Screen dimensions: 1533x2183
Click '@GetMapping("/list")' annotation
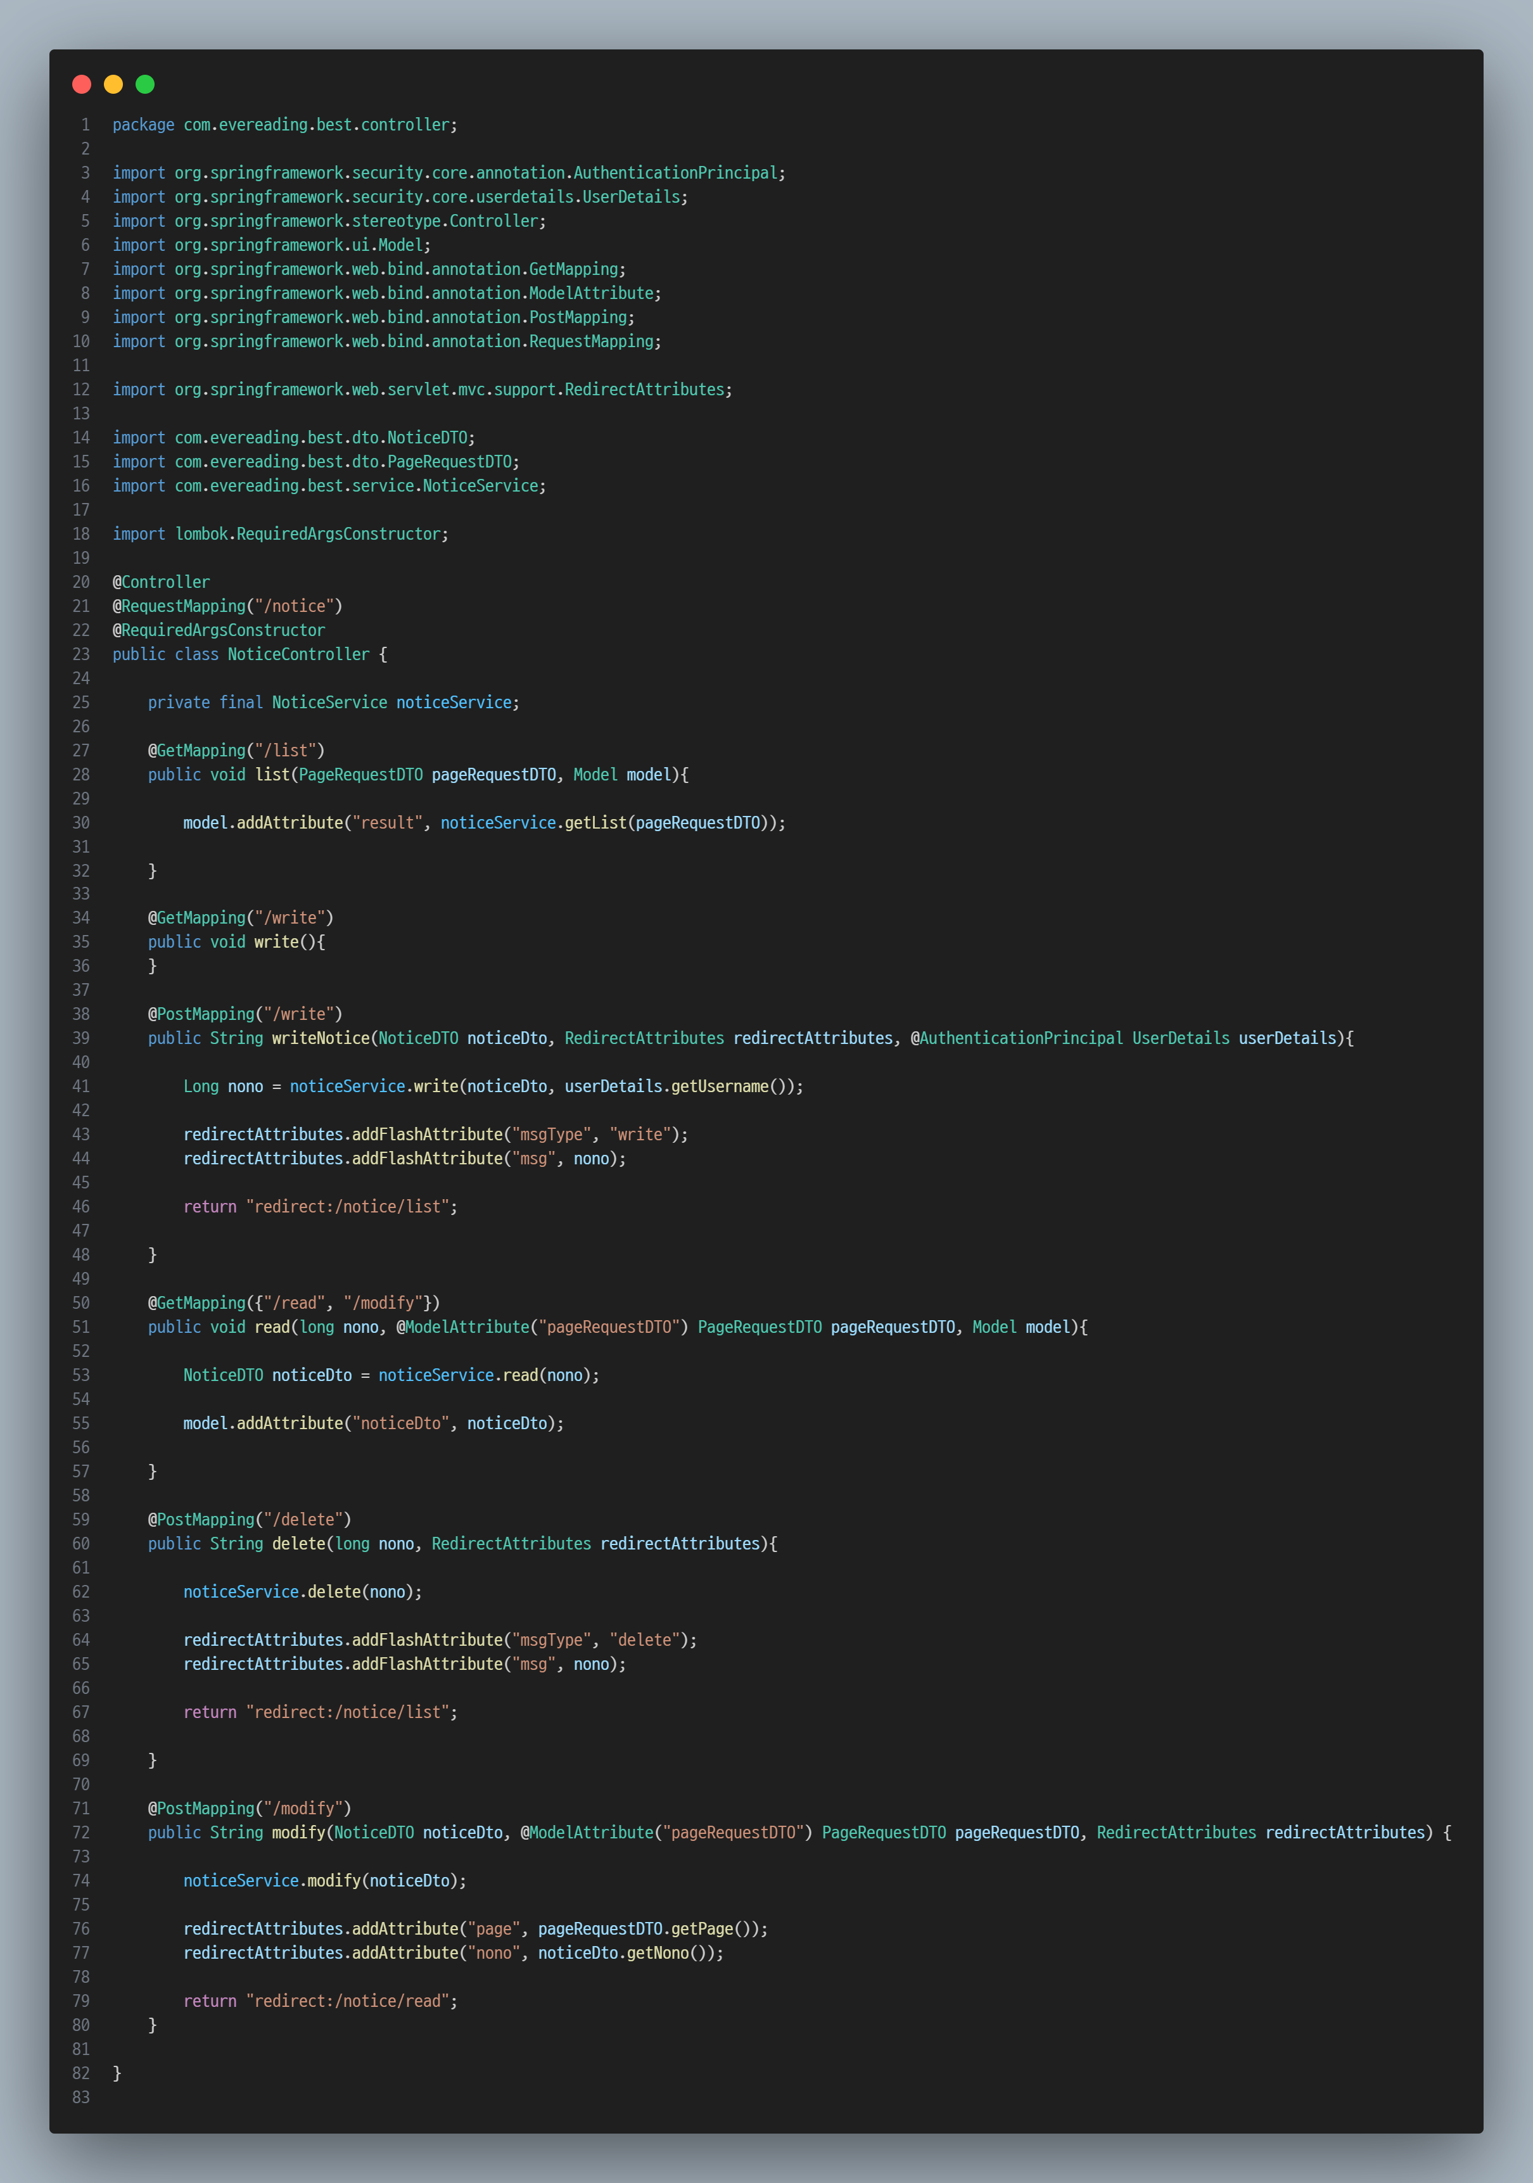click(236, 750)
